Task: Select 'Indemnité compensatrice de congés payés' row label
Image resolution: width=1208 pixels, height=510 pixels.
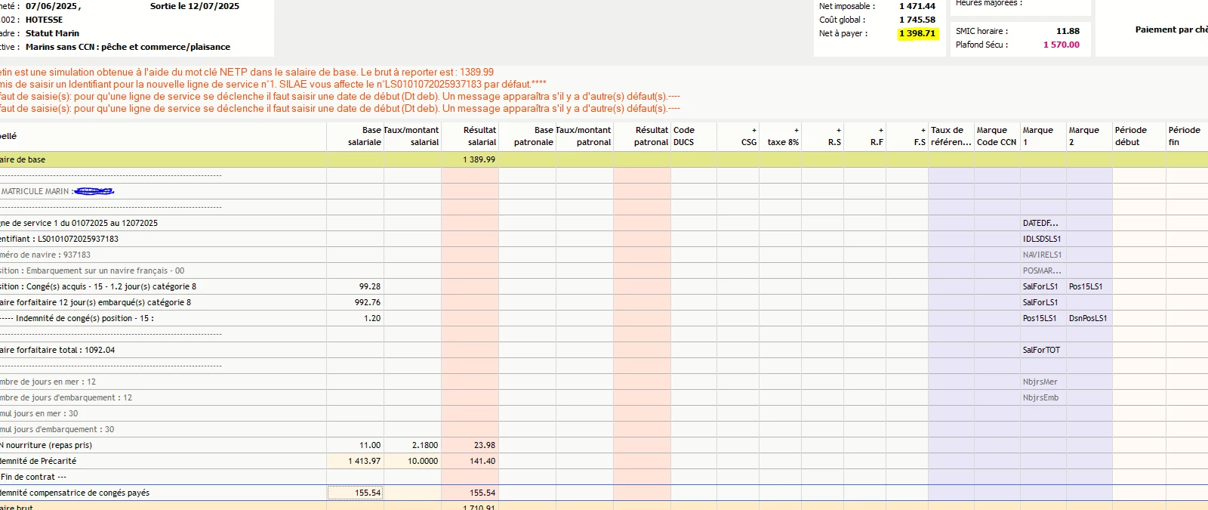Action: (x=75, y=493)
